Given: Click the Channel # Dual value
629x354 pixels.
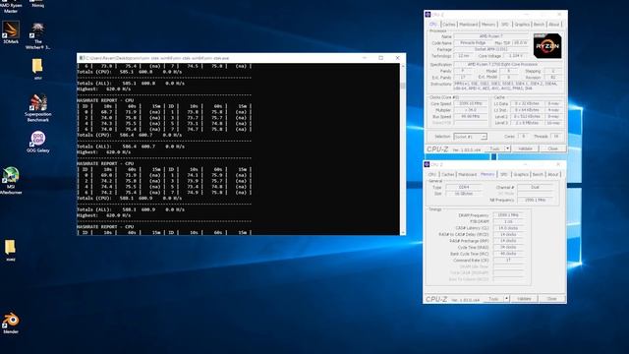Looking at the screenshot, I should (x=535, y=187).
